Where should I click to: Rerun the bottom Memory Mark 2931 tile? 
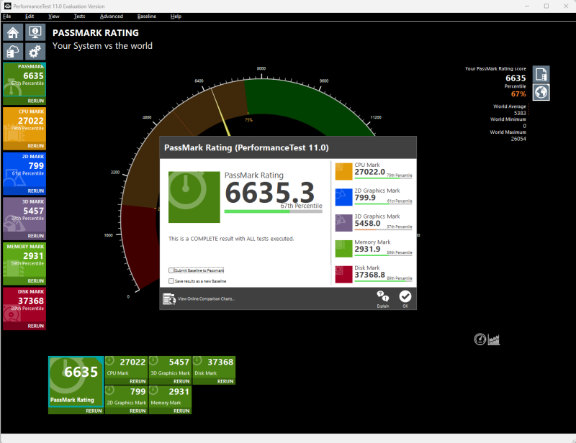[x=181, y=411]
